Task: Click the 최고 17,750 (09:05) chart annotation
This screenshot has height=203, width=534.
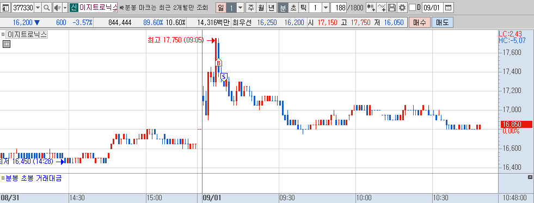Action: [175, 40]
